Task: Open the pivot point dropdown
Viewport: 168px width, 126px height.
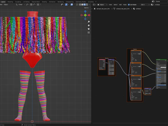Action: click(28, 5)
